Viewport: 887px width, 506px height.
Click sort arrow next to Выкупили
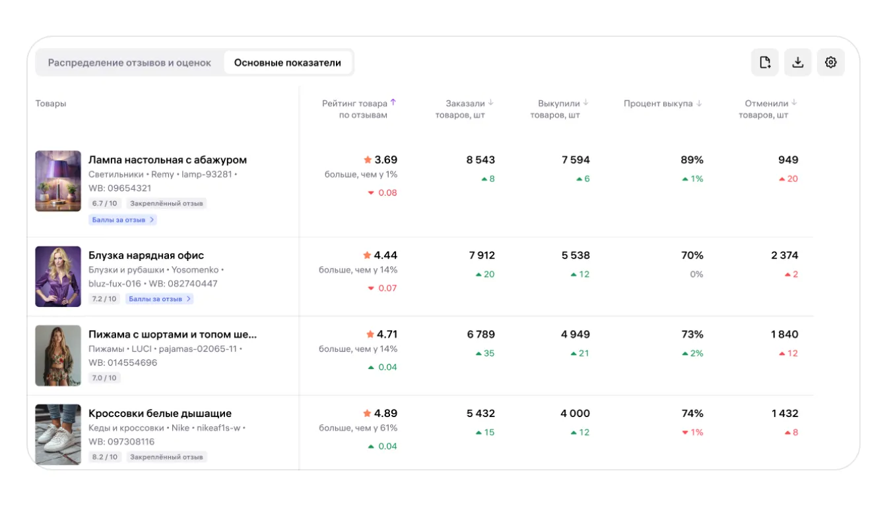586,103
